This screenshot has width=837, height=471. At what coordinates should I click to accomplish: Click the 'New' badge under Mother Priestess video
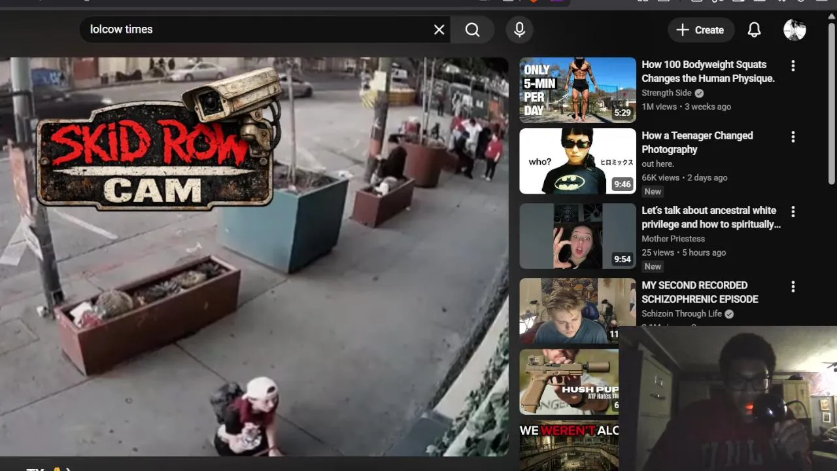pos(653,266)
